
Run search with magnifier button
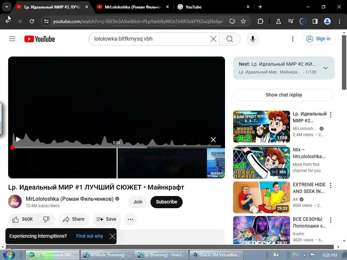click(230, 39)
